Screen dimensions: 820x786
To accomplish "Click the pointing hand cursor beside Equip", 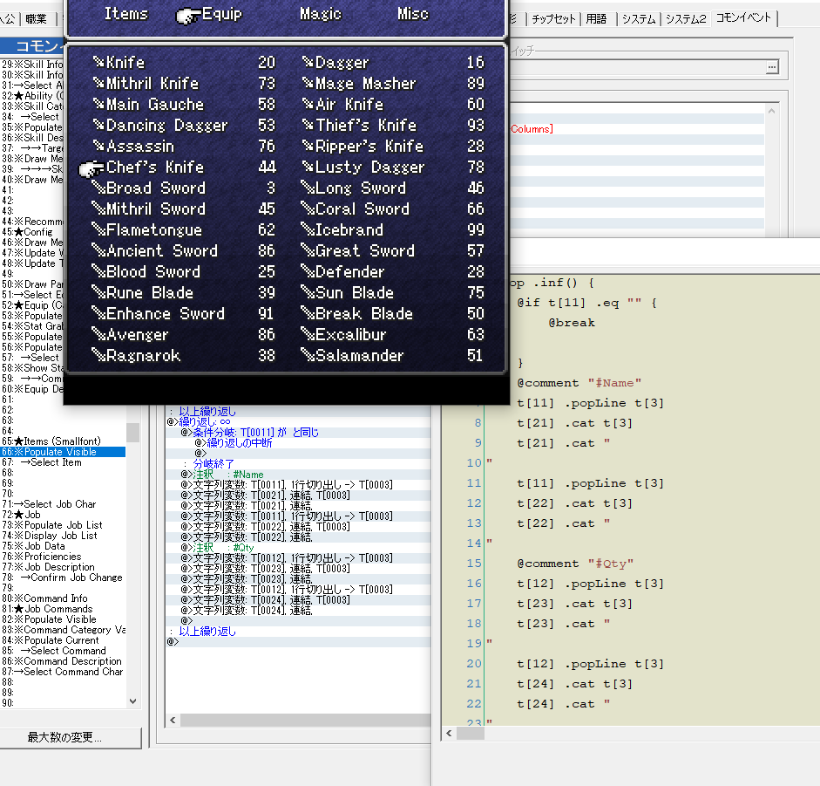I will (187, 14).
